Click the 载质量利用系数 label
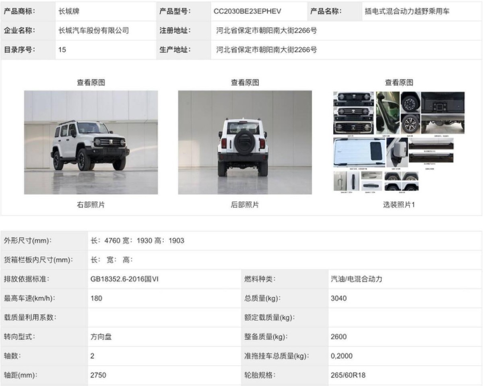 (30, 318)
